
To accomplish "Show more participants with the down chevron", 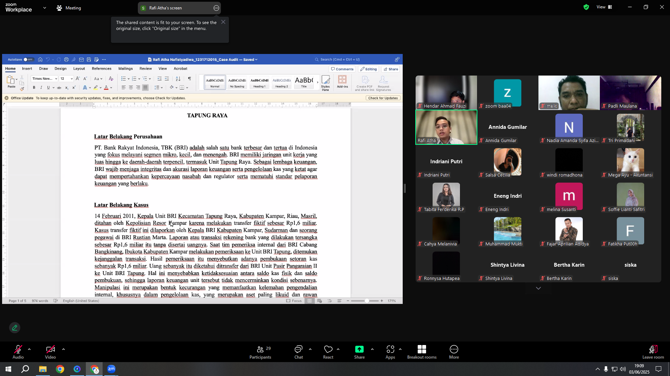I will [538, 288].
